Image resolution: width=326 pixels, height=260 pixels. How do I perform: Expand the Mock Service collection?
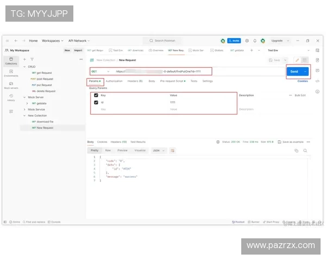24,109
